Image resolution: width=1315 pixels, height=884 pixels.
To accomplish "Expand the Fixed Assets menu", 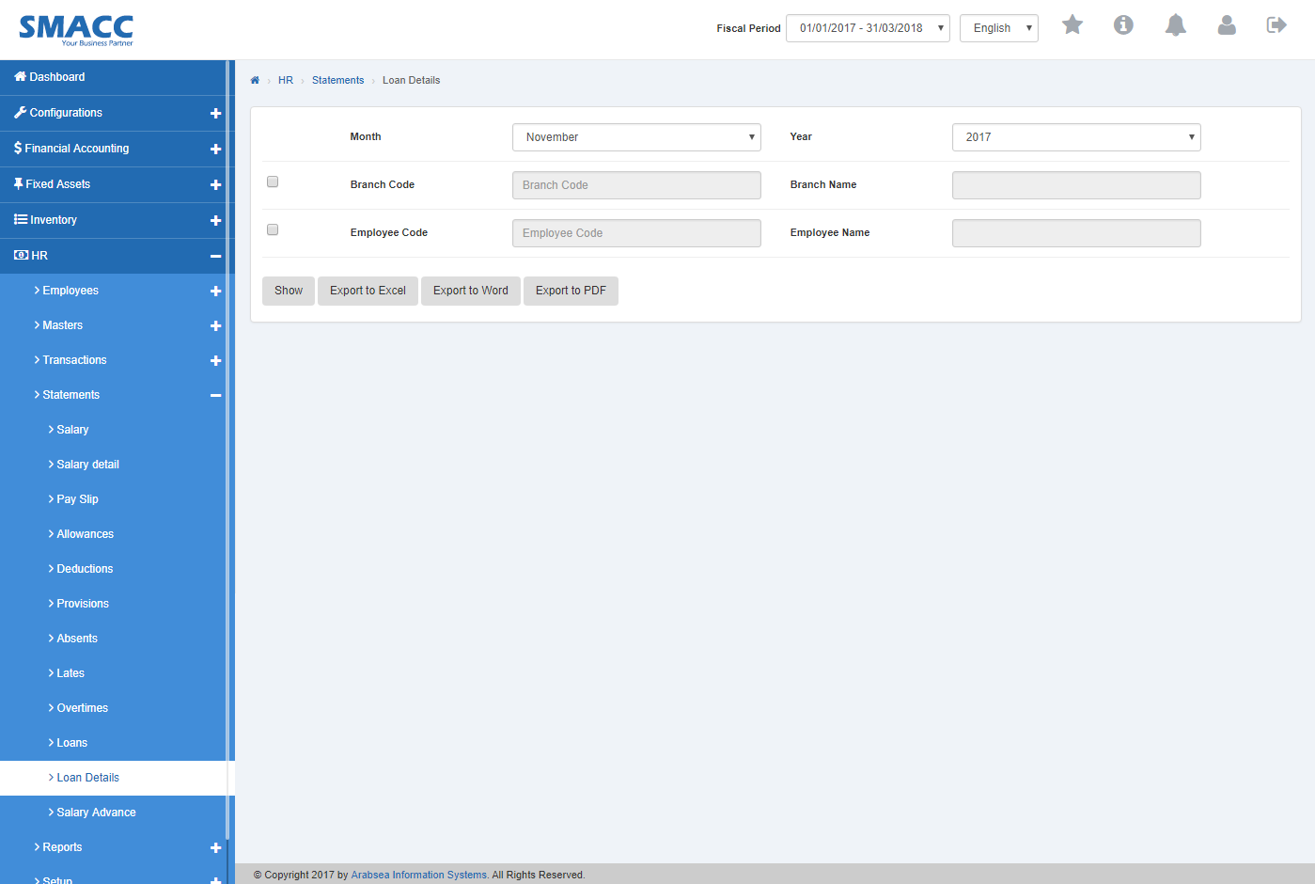I will (x=58, y=184).
